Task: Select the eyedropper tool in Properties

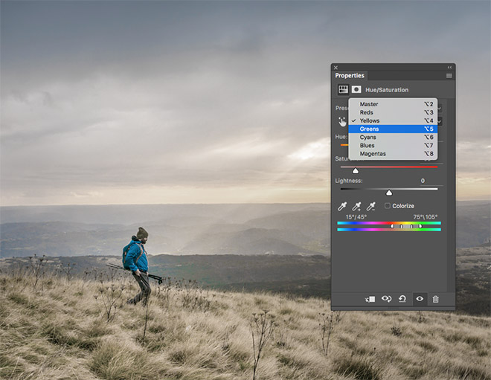Action: pyautogui.click(x=342, y=206)
